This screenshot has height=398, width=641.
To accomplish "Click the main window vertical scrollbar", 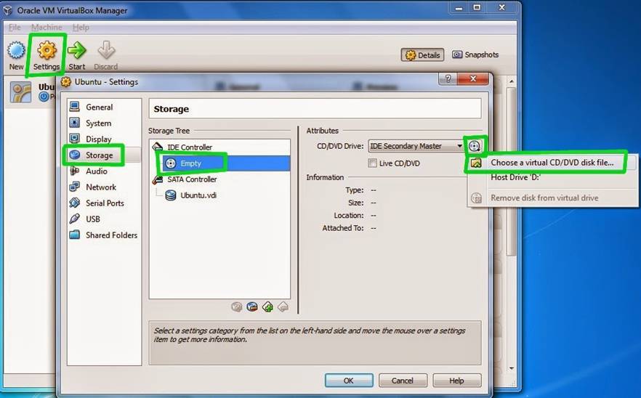I will 511,171.
